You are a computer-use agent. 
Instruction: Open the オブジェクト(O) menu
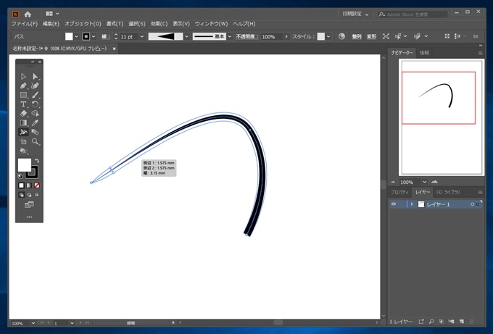tap(83, 24)
